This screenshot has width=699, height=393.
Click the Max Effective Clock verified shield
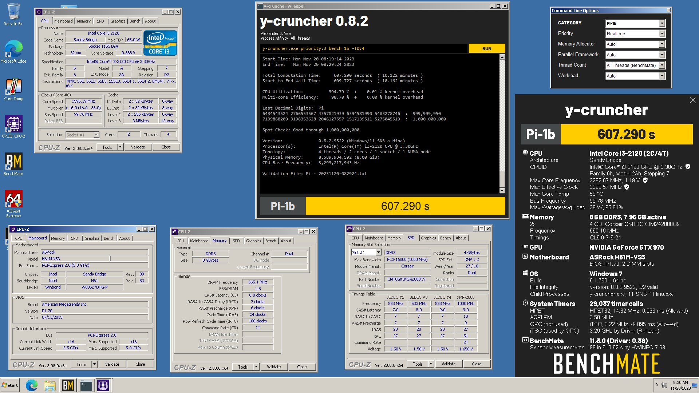coord(627,187)
